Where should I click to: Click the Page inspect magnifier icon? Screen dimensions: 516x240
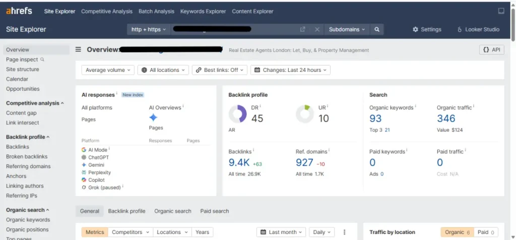coord(42,59)
